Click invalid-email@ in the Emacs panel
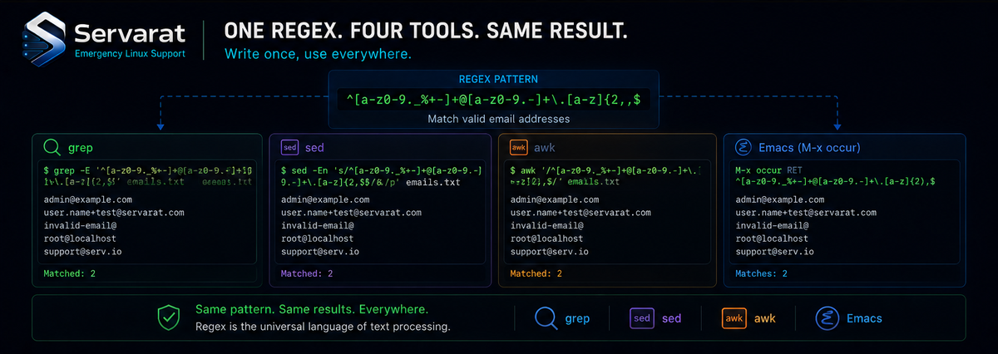Viewport: 998px width, 354px height. point(773,225)
